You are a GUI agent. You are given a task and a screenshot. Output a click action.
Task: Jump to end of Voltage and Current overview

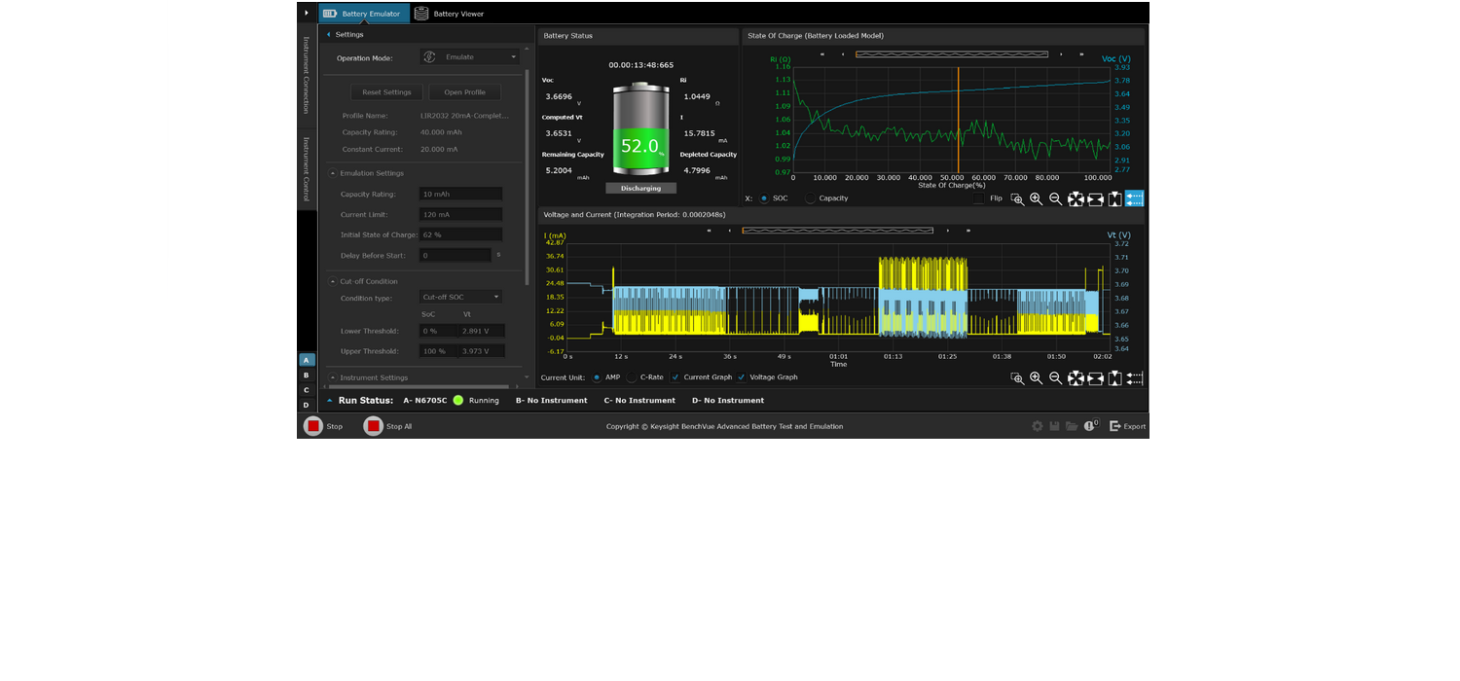[x=967, y=231]
